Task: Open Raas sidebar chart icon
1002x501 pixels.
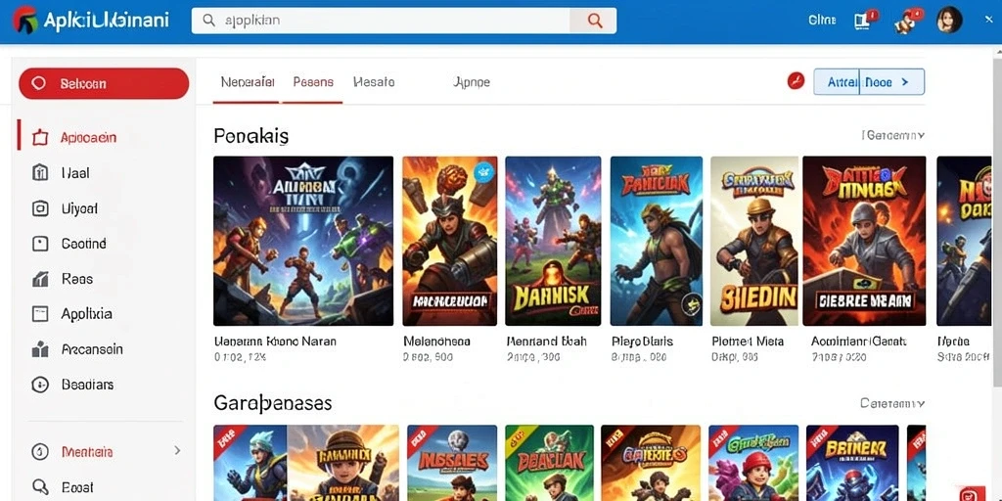Action: 40,279
